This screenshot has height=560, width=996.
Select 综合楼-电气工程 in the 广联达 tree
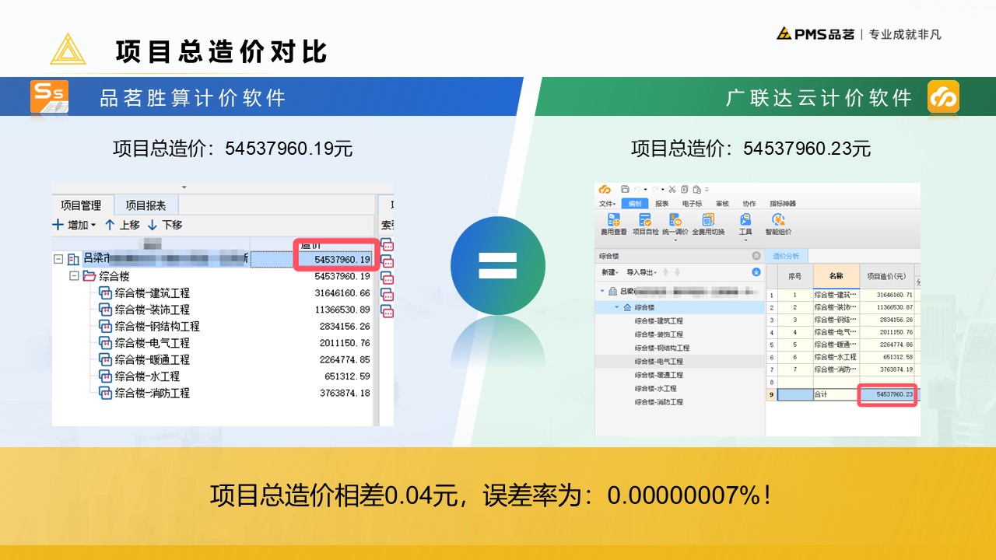coord(658,362)
